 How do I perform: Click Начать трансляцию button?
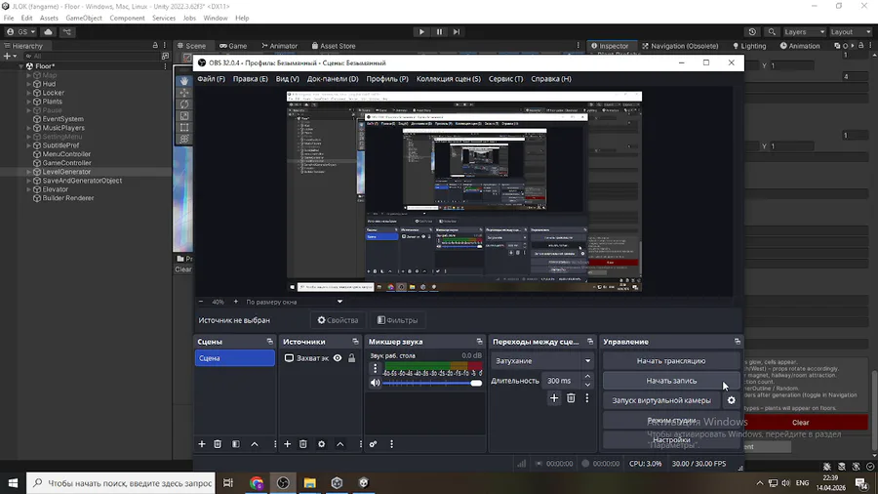click(671, 361)
